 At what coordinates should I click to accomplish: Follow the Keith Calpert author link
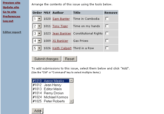click(x=62, y=48)
